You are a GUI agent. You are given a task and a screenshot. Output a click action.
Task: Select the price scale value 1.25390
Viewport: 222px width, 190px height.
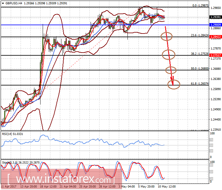216,99
